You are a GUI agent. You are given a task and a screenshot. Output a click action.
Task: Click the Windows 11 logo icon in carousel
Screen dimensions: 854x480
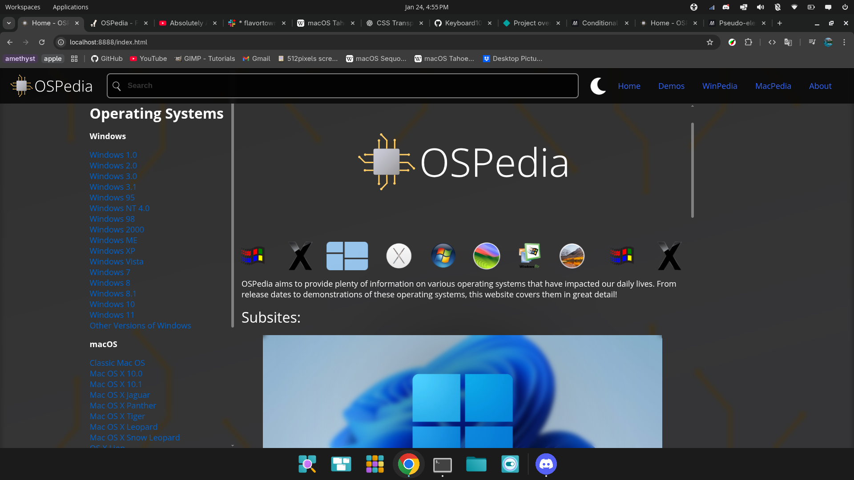click(x=347, y=256)
